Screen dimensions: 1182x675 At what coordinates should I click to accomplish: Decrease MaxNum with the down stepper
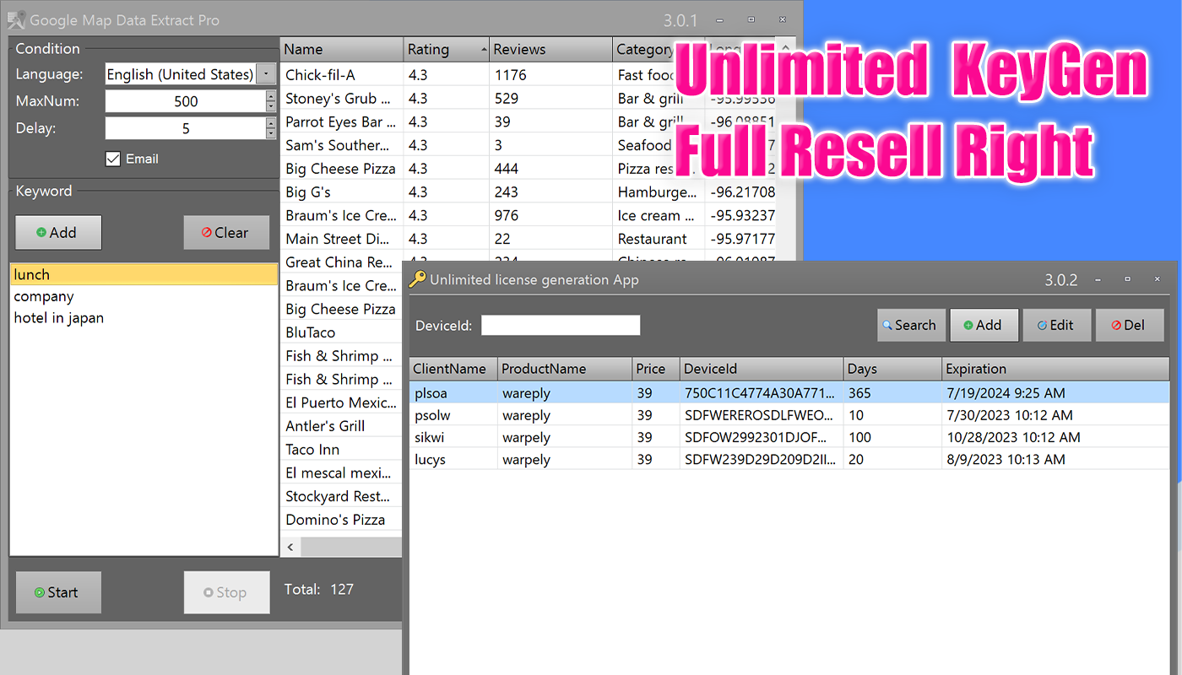[x=270, y=106]
